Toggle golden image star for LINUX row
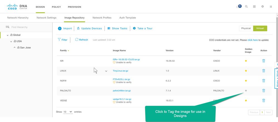The width and height of the screenshot is (278, 122). coord(246,71)
